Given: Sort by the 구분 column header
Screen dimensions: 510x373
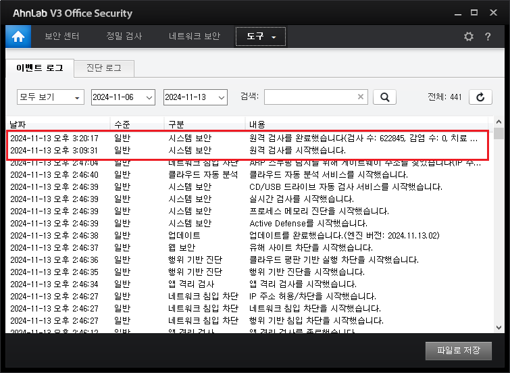Looking at the screenshot, I should (204, 124).
